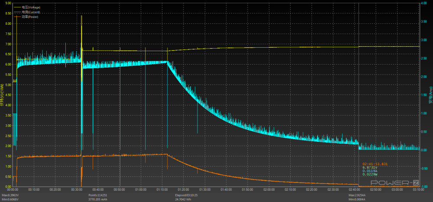Click the POWER-Z logo watermark
The image size is (433, 202).
click(x=396, y=182)
